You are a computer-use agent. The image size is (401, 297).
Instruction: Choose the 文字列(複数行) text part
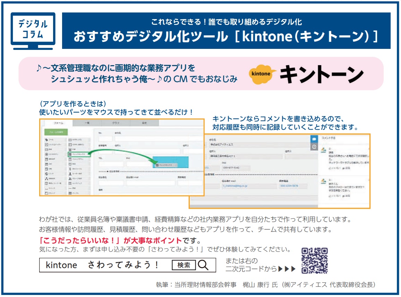[x=79, y=145]
